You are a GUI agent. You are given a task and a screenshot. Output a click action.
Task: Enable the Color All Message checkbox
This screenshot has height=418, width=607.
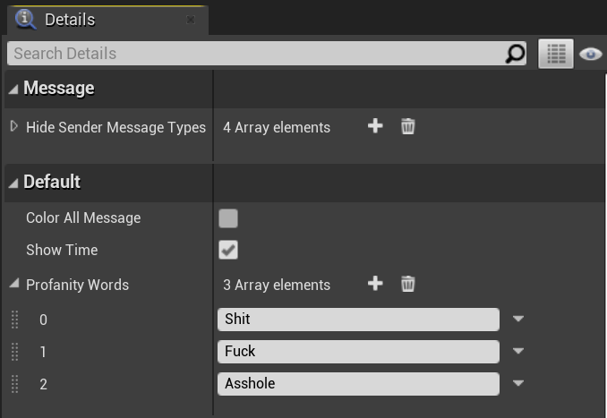tap(228, 218)
